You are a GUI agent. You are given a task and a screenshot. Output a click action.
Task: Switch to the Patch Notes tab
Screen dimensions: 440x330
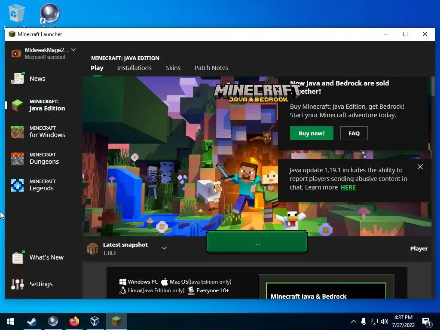pos(211,68)
